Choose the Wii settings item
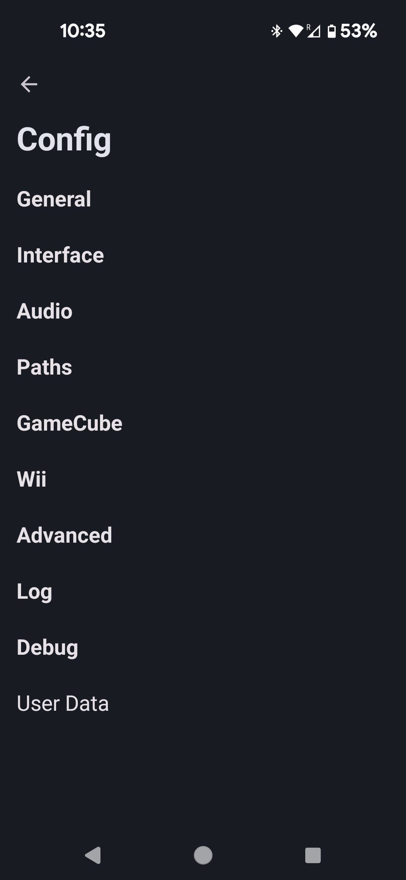This screenshot has height=880, width=406. [32, 479]
